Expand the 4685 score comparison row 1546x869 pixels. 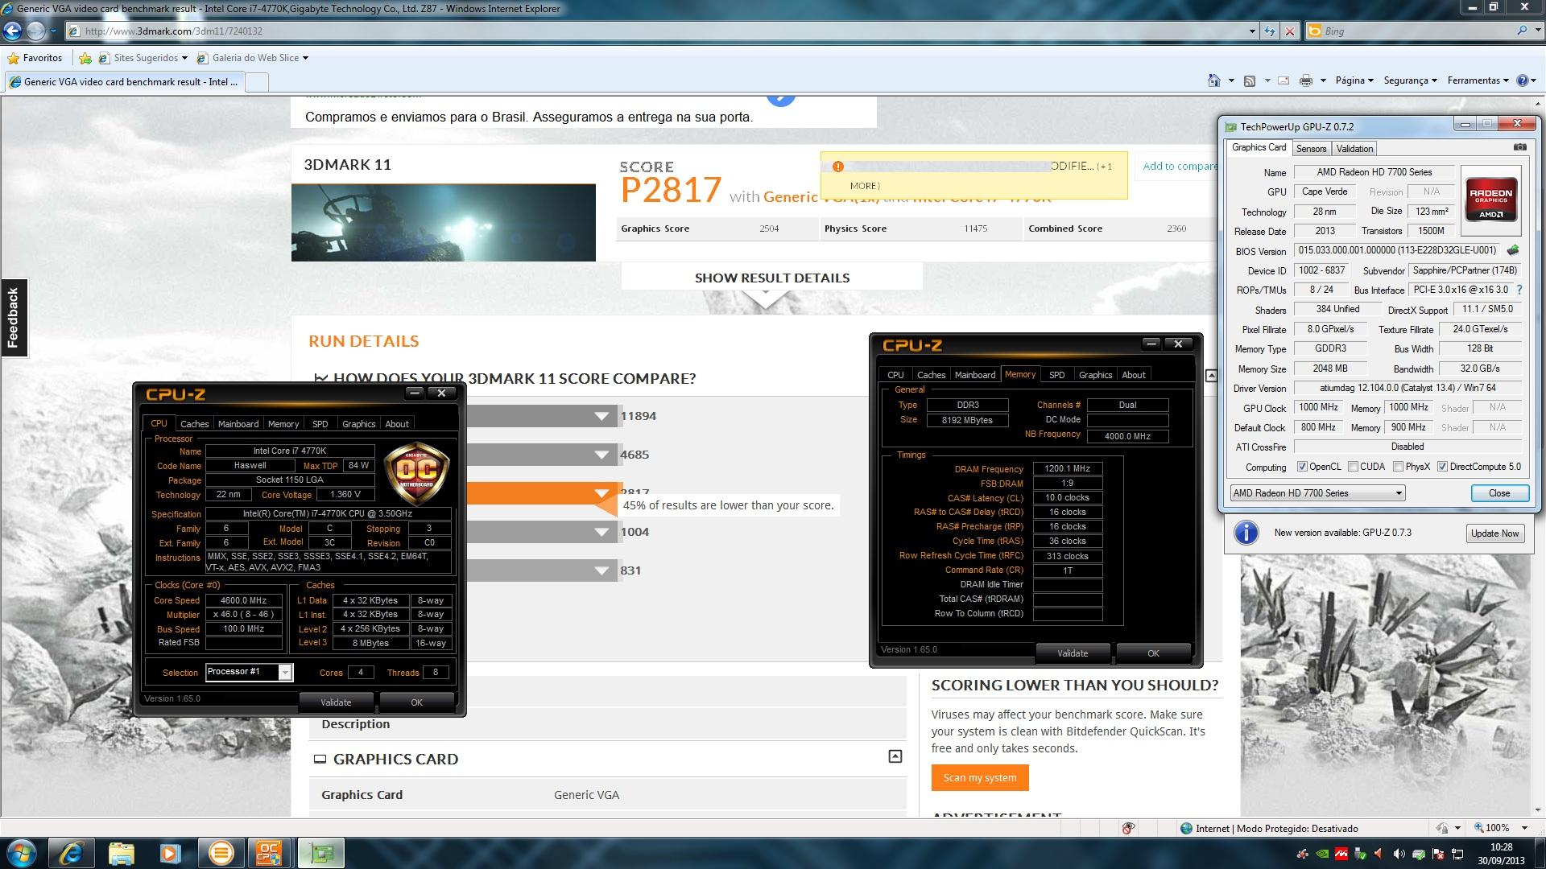[601, 455]
